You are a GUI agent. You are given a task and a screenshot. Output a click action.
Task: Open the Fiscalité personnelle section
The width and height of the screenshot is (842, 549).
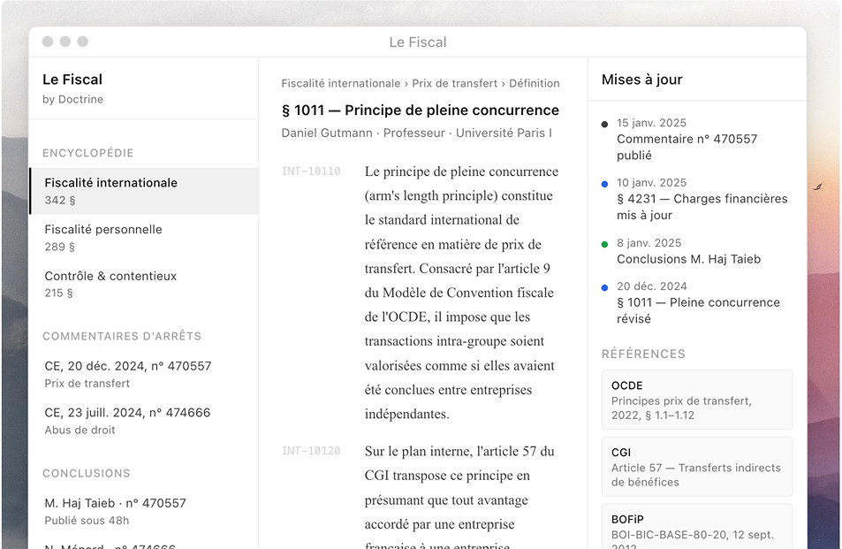(144, 238)
